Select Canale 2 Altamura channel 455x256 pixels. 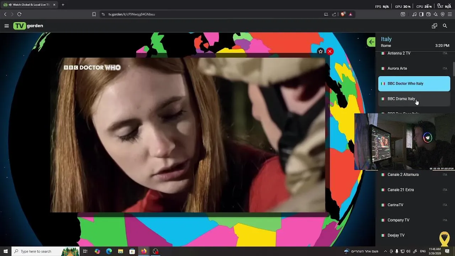tap(414, 175)
